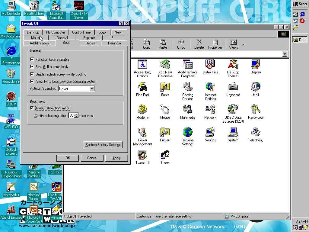Toggle Function keys available checkbox
This screenshot has width=309, height=232.
[32, 59]
